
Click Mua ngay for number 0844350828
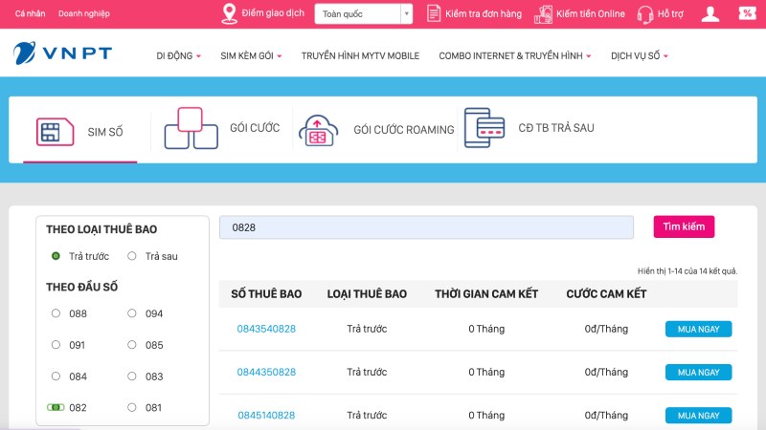coord(698,372)
